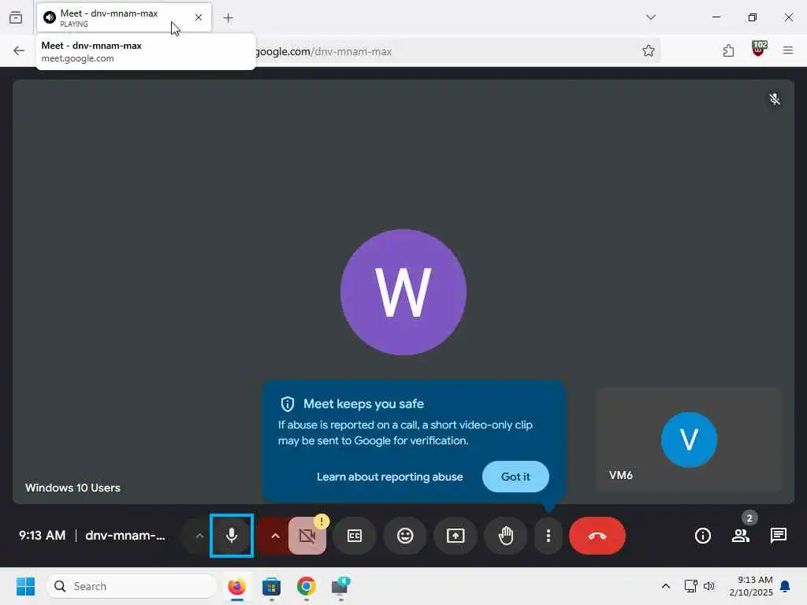
Task: Open volume control tray icon
Action: coord(709,586)
